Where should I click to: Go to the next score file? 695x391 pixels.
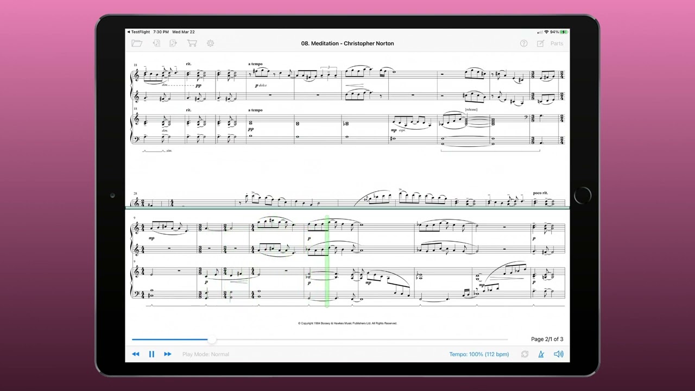pos(173,43)
